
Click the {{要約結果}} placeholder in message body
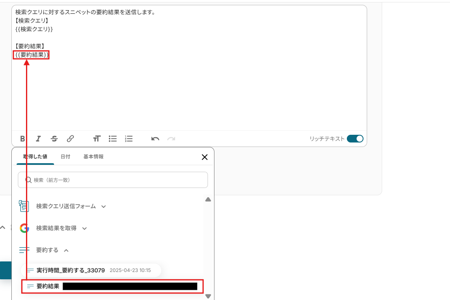[32, 55]
